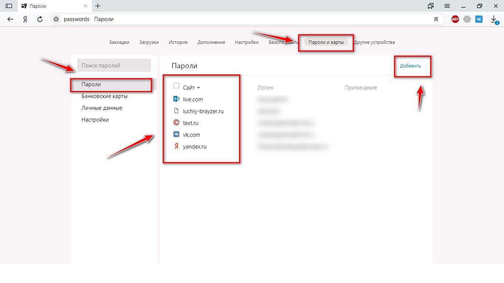Sort by the Сайт column dropdown
The image size is (504, 283).
(x=191, y=88)
